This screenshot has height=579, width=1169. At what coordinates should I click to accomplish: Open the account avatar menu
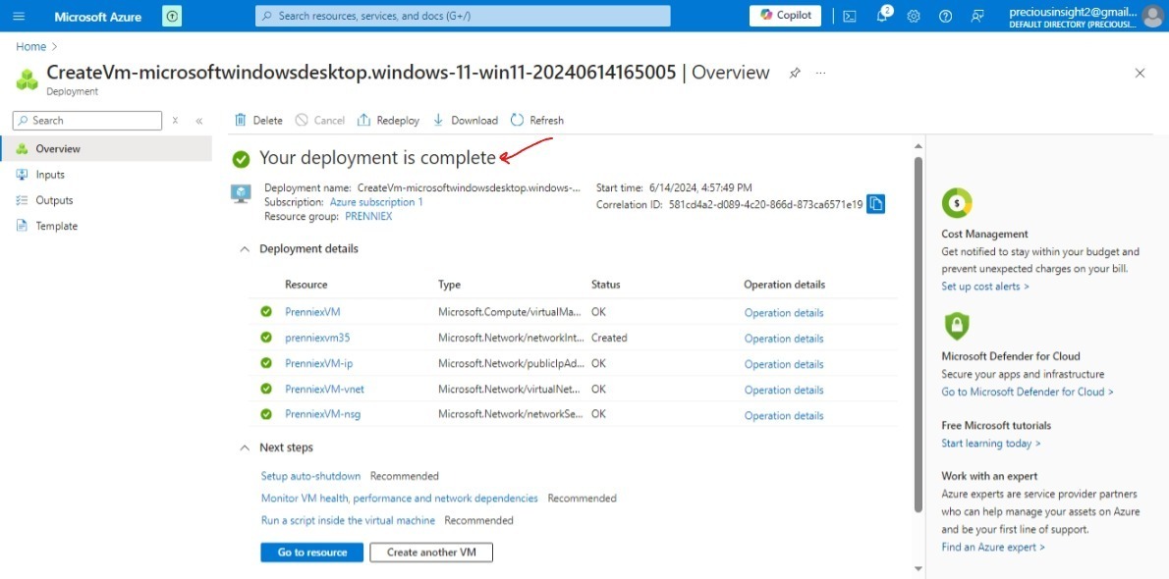1152,16
